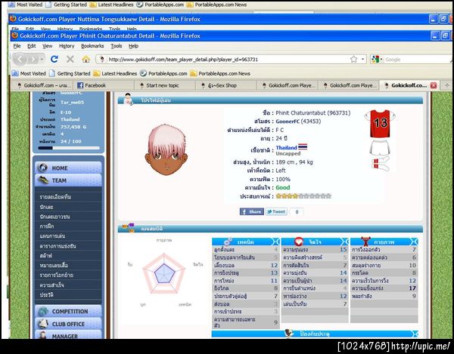454x354 pixels.
Task: Click the experience star rating
Action: coord(303,196)
